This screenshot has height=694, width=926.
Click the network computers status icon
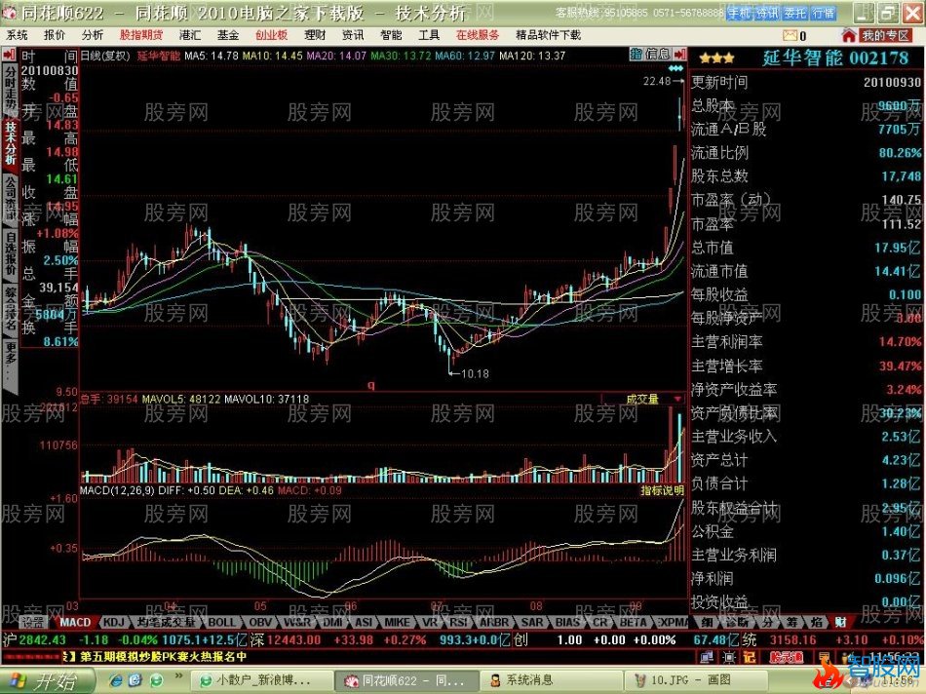click(x=707, y=657)
